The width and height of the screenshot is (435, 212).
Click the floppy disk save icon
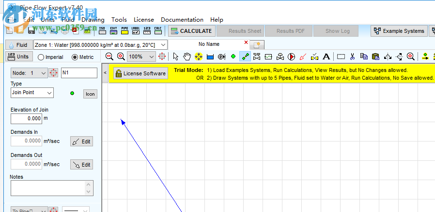(x=31, y=31)
